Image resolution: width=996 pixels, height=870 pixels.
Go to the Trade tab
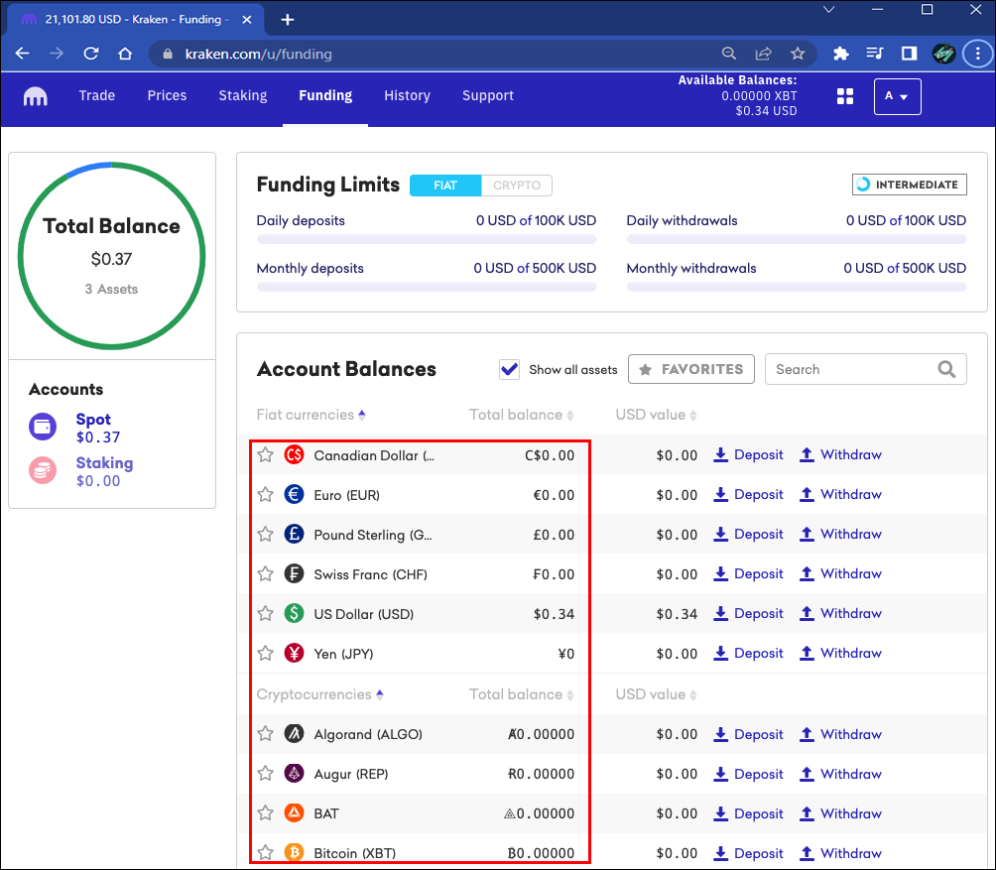click(97, 96)
